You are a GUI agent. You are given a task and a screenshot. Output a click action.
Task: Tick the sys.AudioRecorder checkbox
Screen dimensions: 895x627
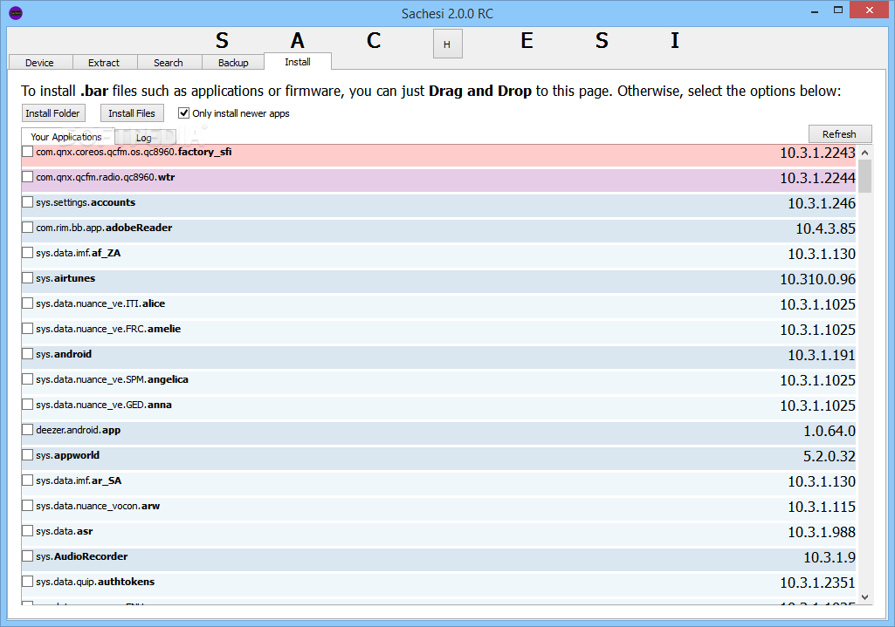click(x=27, y=555)
